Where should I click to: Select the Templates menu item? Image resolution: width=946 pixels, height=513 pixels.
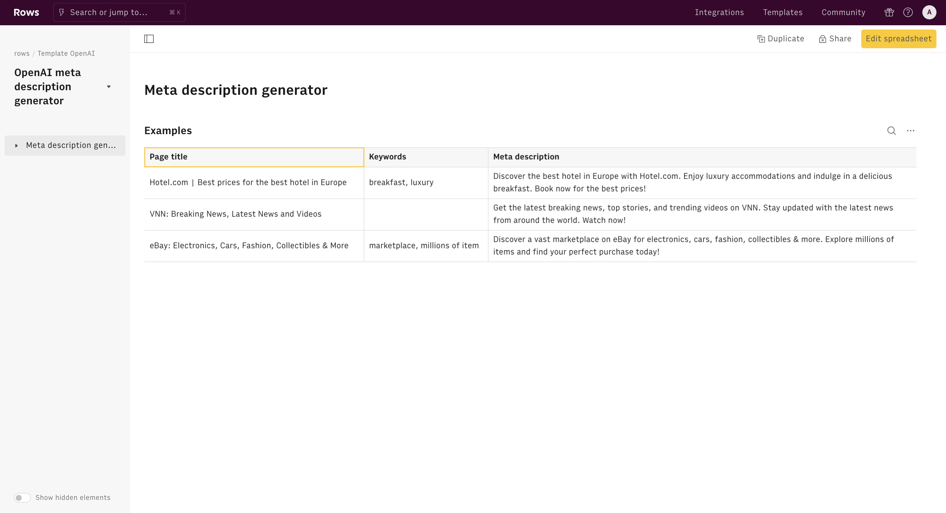783,12
